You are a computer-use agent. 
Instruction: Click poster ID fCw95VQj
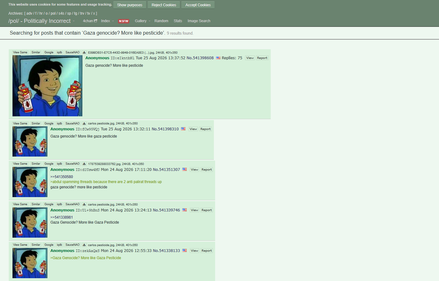(87, 129)
